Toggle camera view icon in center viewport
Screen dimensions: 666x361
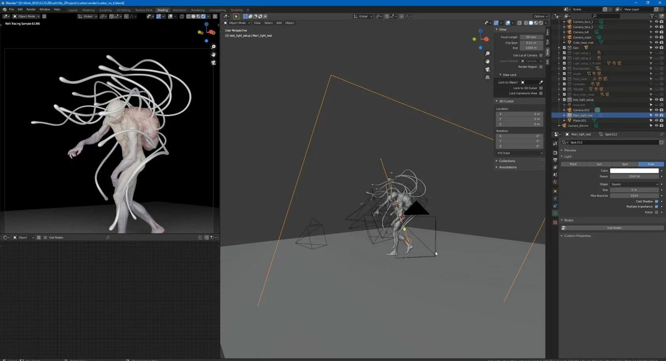pyautogui.click(x=488, y=69)
